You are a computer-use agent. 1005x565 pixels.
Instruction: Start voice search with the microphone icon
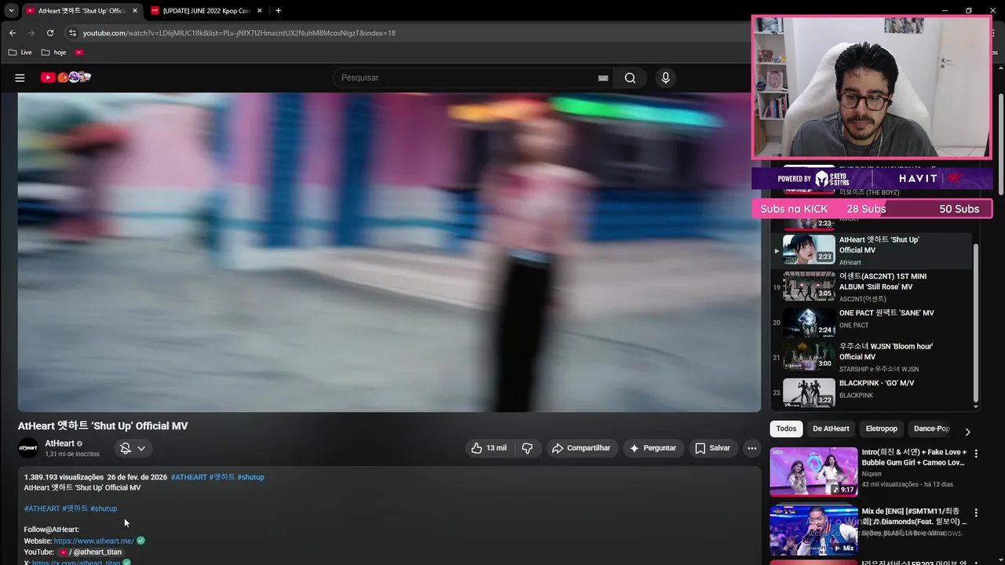coord(666,78)
